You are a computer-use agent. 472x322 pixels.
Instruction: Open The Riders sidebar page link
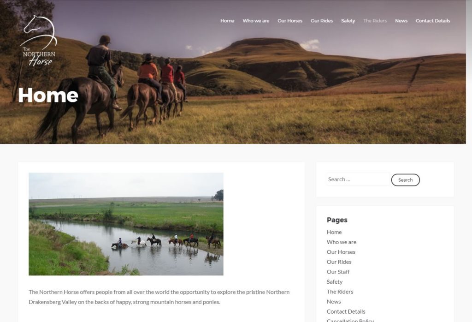[340, 292]
